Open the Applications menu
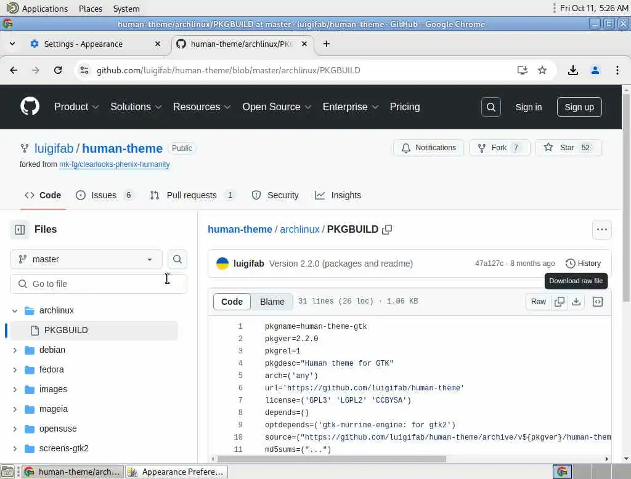631x479 pixels. coord(38,8)
